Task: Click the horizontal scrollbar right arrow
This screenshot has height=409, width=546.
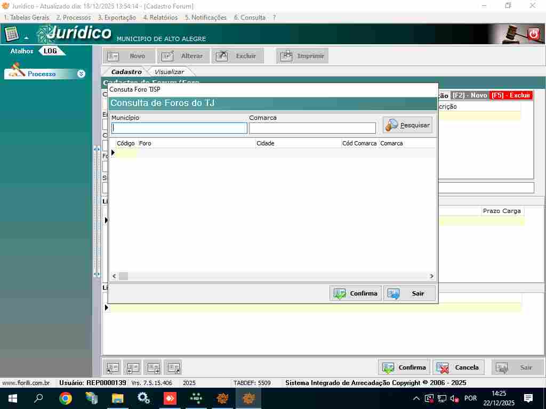Action: click(432, 276)
